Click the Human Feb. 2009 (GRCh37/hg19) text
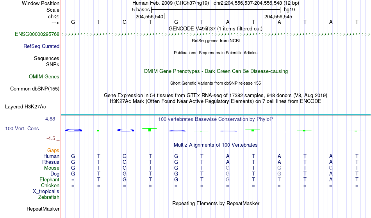The height and width of the screenshot is (218, 371). pos(171,3)
